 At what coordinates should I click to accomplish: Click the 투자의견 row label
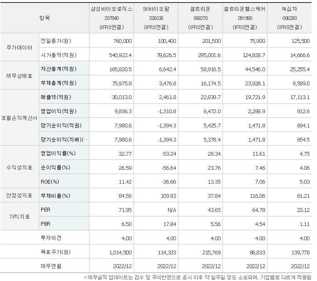coord(51,238)
